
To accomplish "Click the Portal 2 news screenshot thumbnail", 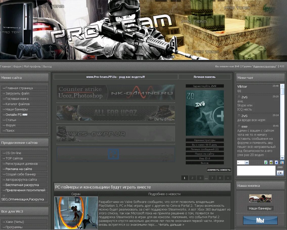I will tap(76, 213).
